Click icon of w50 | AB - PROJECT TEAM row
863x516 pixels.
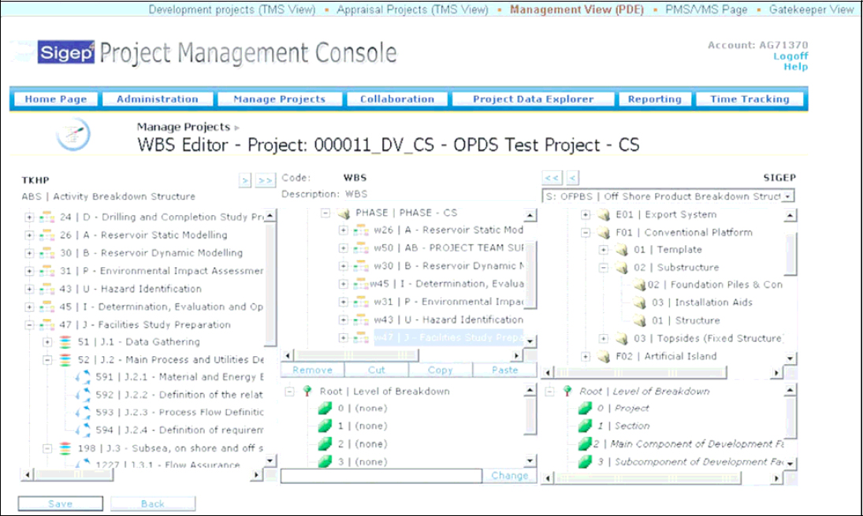click(362, 248)
